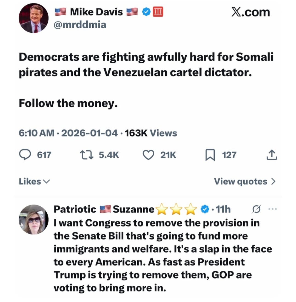The width and height of the screenshot is (296, 302).
Task: Click the red affiliation badge icon
Action: click(x=158, y=12)
